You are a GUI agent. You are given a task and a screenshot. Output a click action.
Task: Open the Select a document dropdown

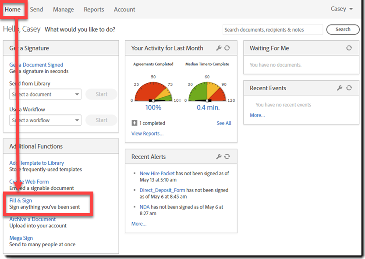(x=46, y=94)
